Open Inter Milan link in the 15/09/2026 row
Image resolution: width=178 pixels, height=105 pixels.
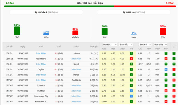tap(41, 53)
